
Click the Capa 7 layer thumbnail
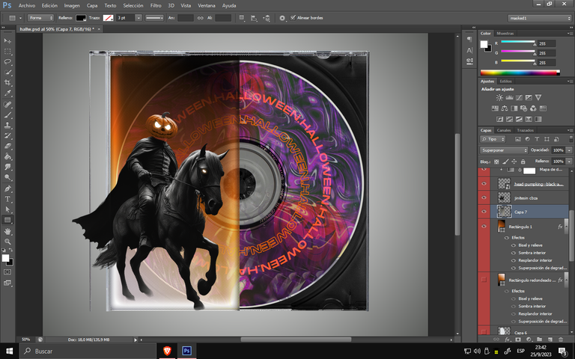pos(504,212)
